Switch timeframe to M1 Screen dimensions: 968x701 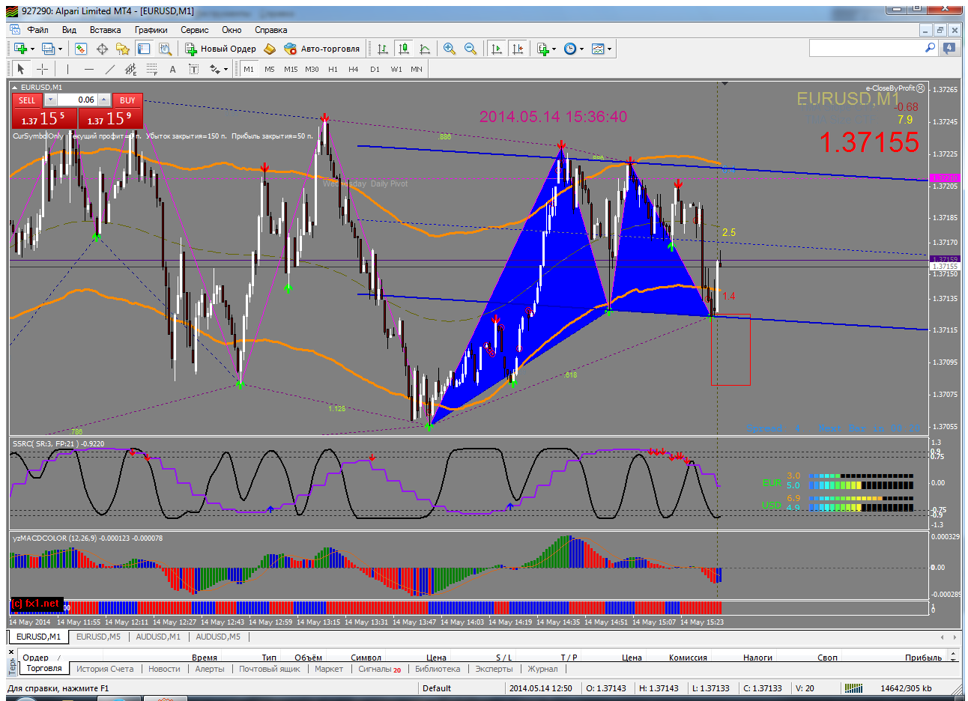[x=249, y=69]
